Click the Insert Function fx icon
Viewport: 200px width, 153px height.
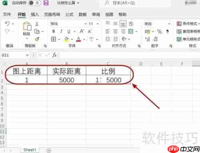[x=54, y=55]
